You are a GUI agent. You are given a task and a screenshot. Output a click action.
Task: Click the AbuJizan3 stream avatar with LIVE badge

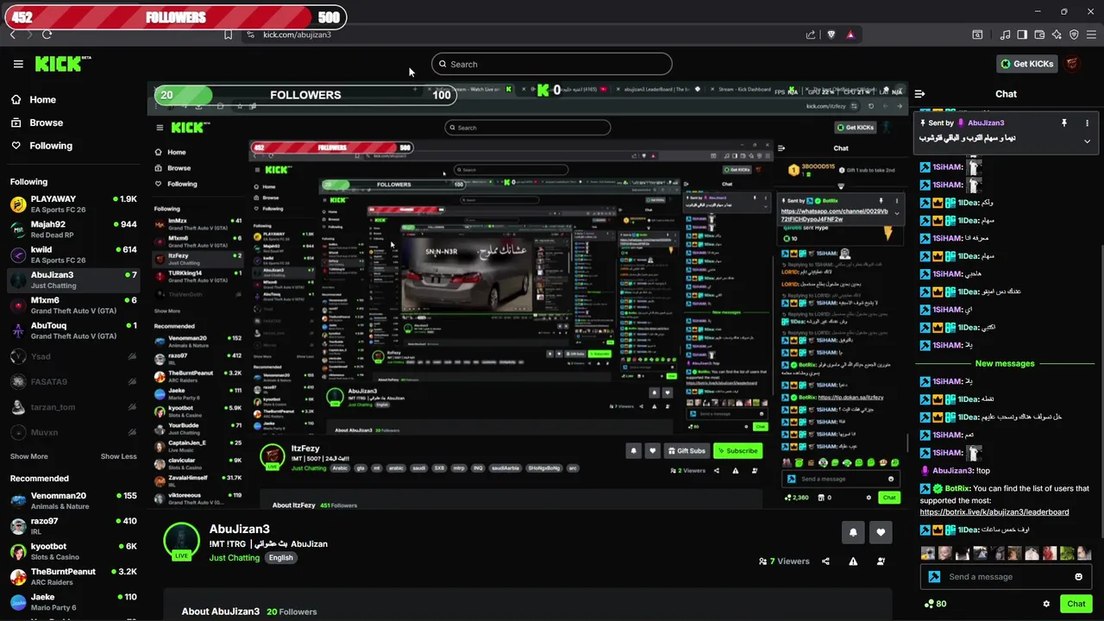(181, 541)
